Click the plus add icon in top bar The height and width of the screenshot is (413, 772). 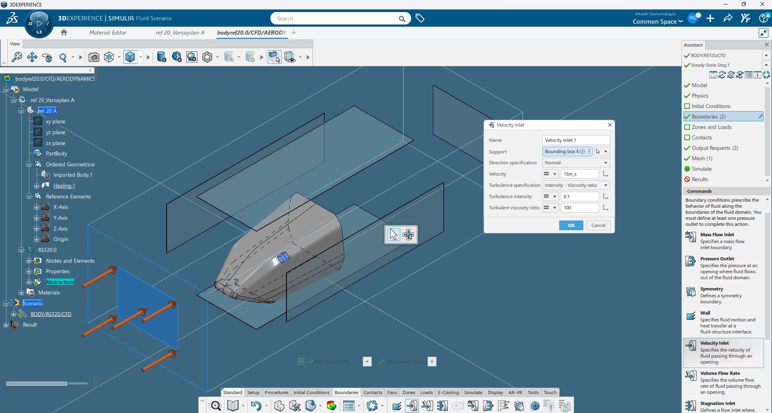coord(710,18)
